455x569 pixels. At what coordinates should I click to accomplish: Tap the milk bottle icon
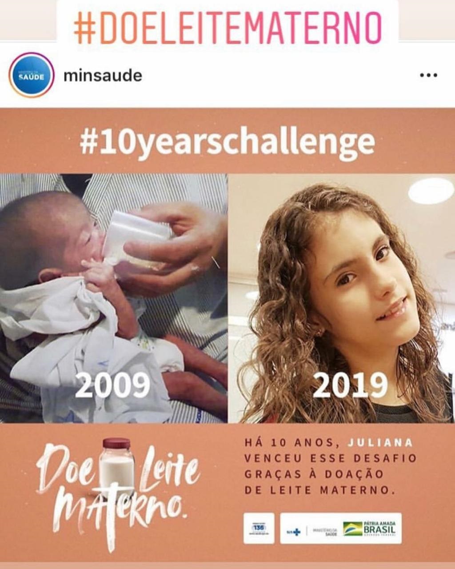(x=116, y=464)
